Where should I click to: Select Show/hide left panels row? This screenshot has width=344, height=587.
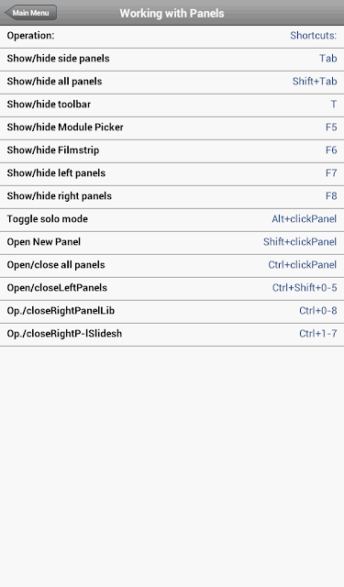tap(172, 173)
